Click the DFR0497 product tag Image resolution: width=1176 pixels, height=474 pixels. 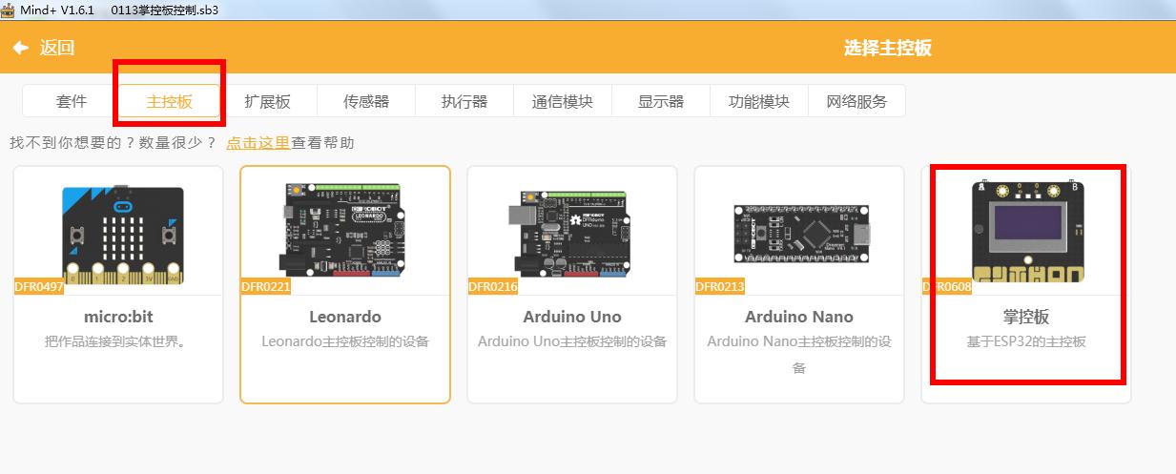point(39,287)
